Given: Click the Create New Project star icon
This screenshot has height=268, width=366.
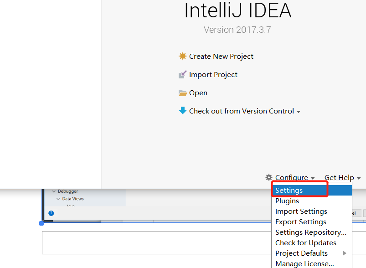Looking at the screenshot, I should [x=182, y=56].
